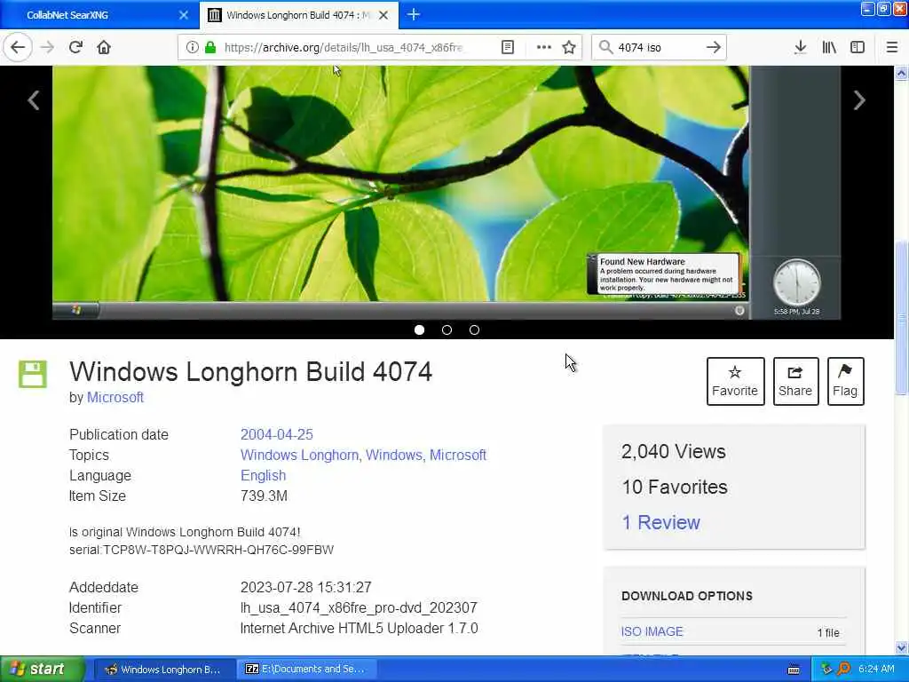
Task: Open a new browser tab
Action: pos(414,14)
